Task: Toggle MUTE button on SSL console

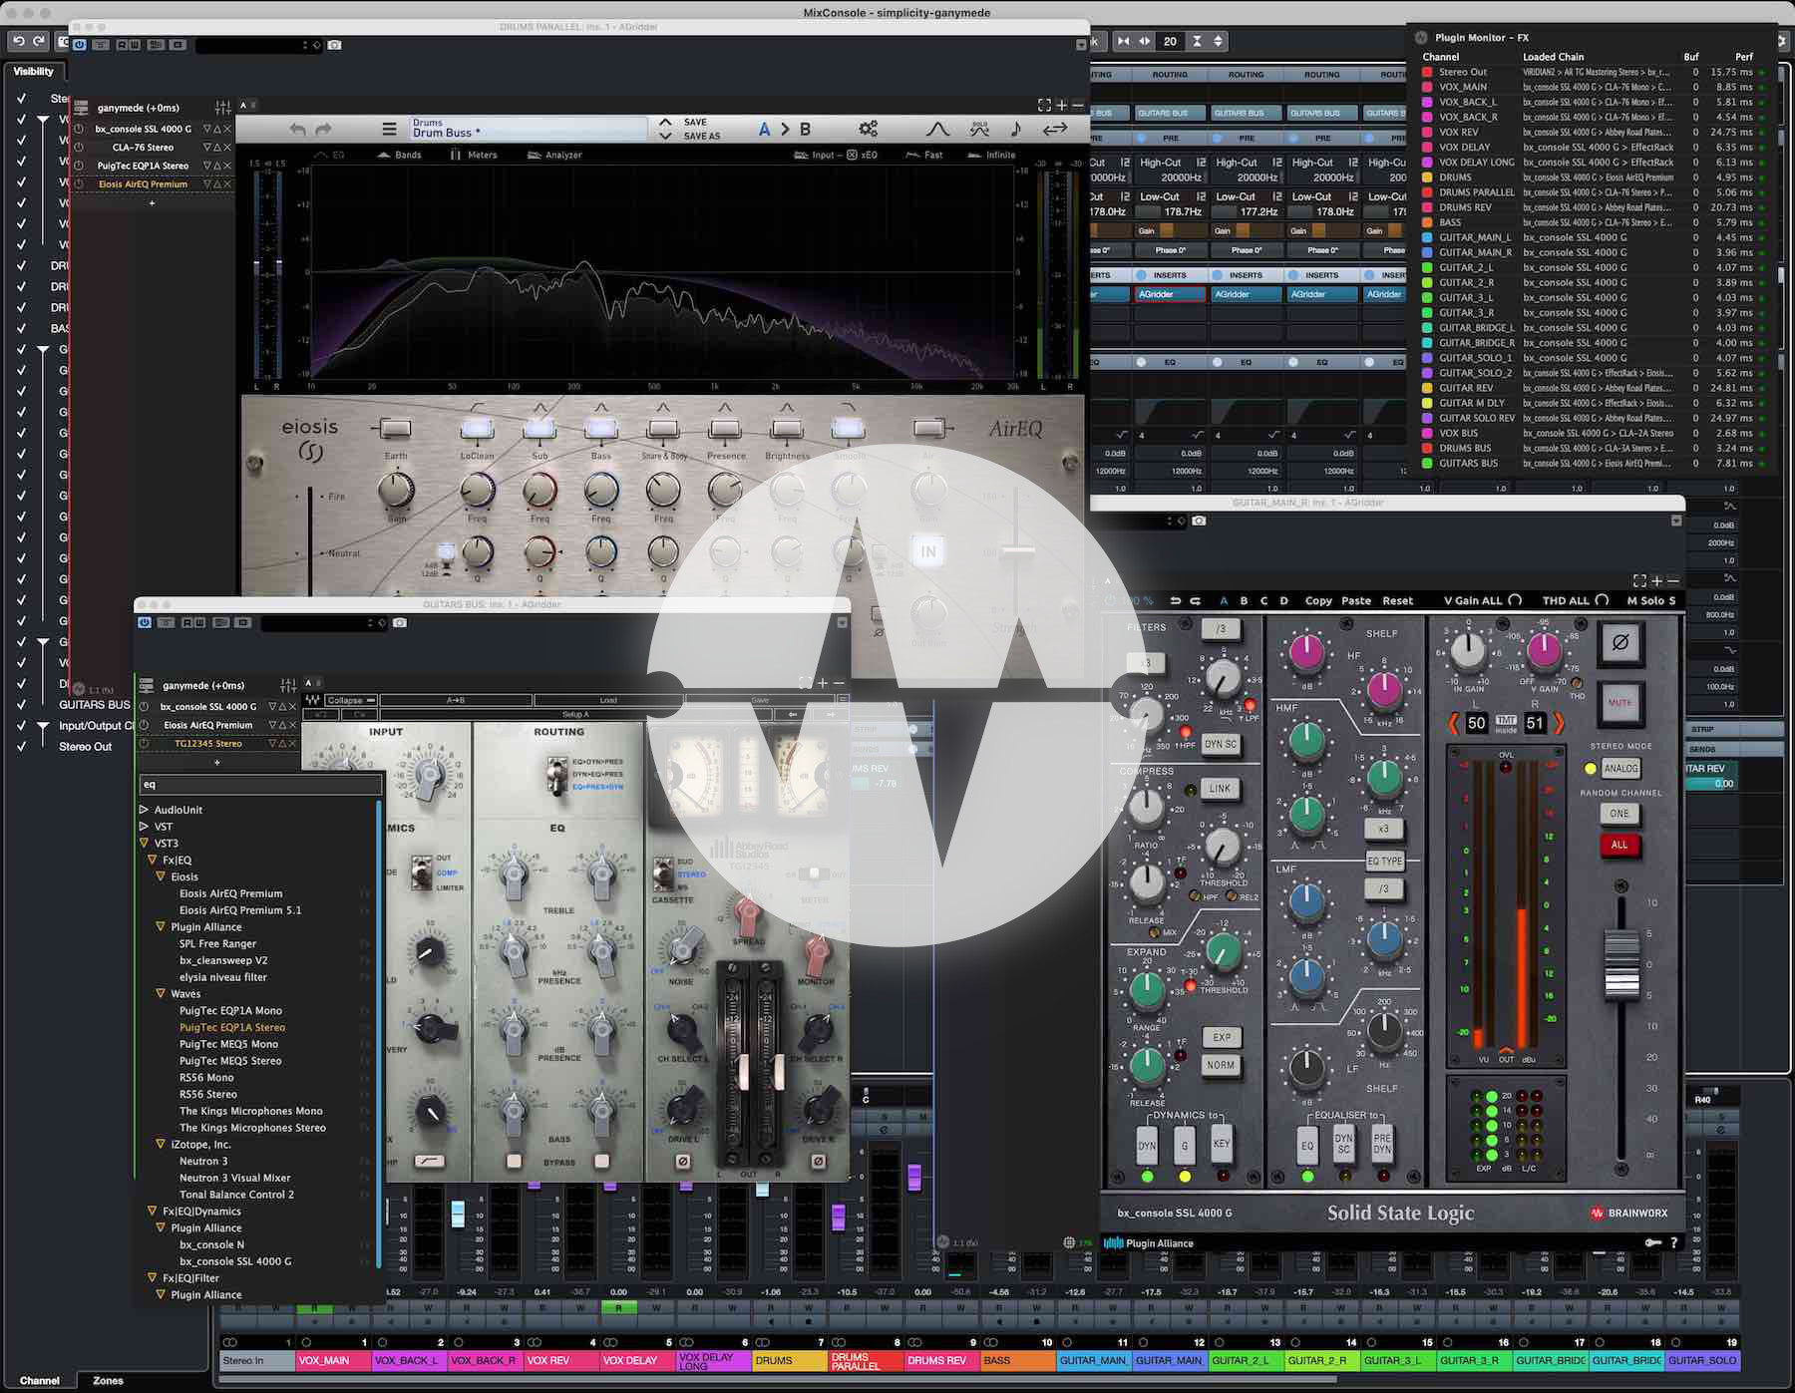Action: [1620, 703]
